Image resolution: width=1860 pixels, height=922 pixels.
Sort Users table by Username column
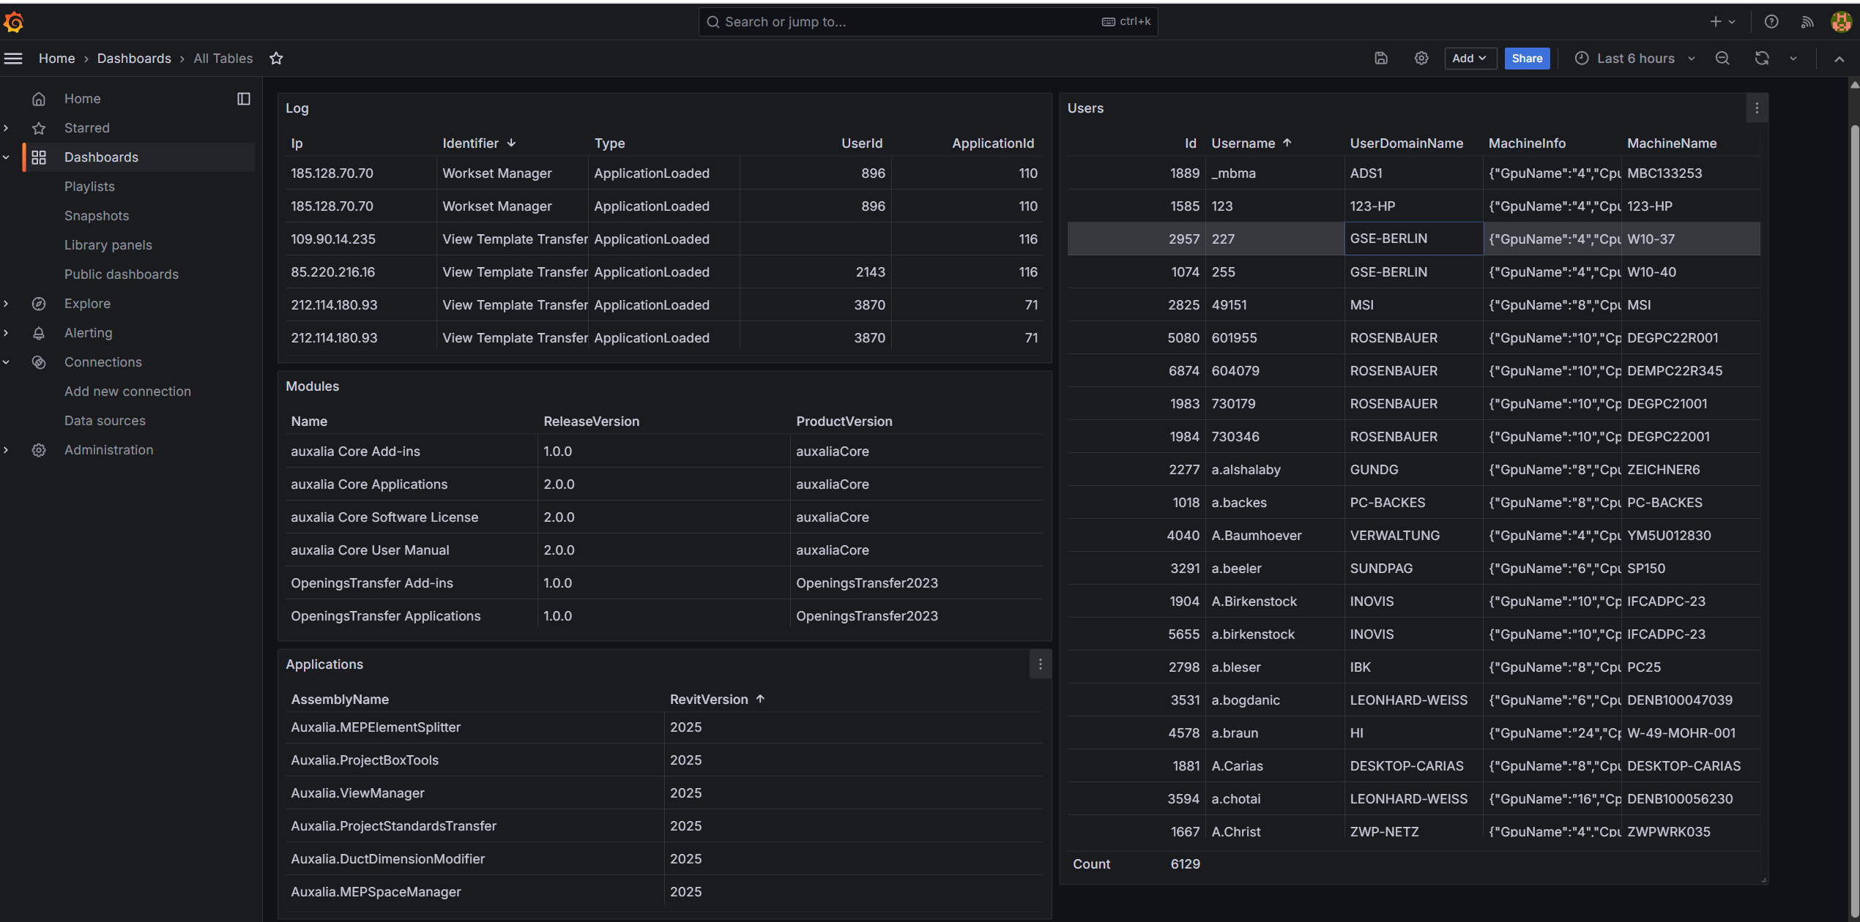click(1251, 143)
